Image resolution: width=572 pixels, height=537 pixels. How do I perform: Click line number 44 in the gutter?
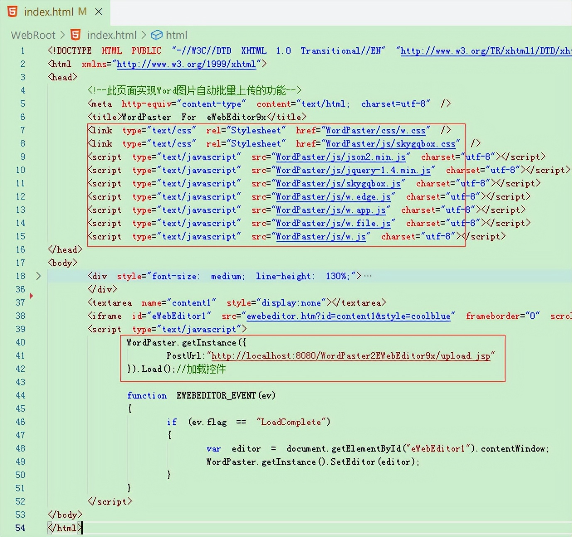point(20,396)
